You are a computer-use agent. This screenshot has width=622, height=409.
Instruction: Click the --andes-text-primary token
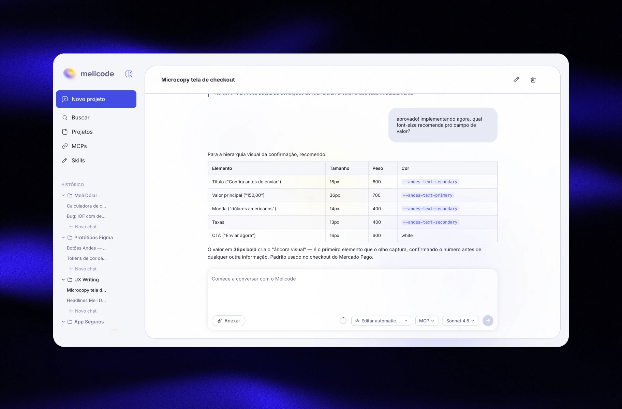(428, 195)
